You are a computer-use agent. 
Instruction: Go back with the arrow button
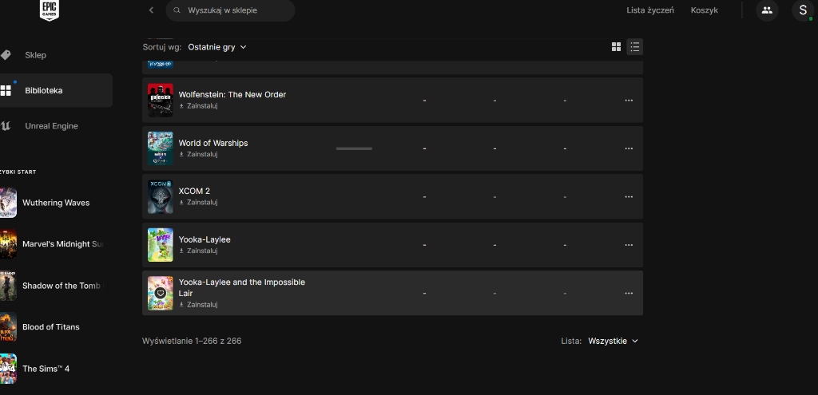point(151,10)
